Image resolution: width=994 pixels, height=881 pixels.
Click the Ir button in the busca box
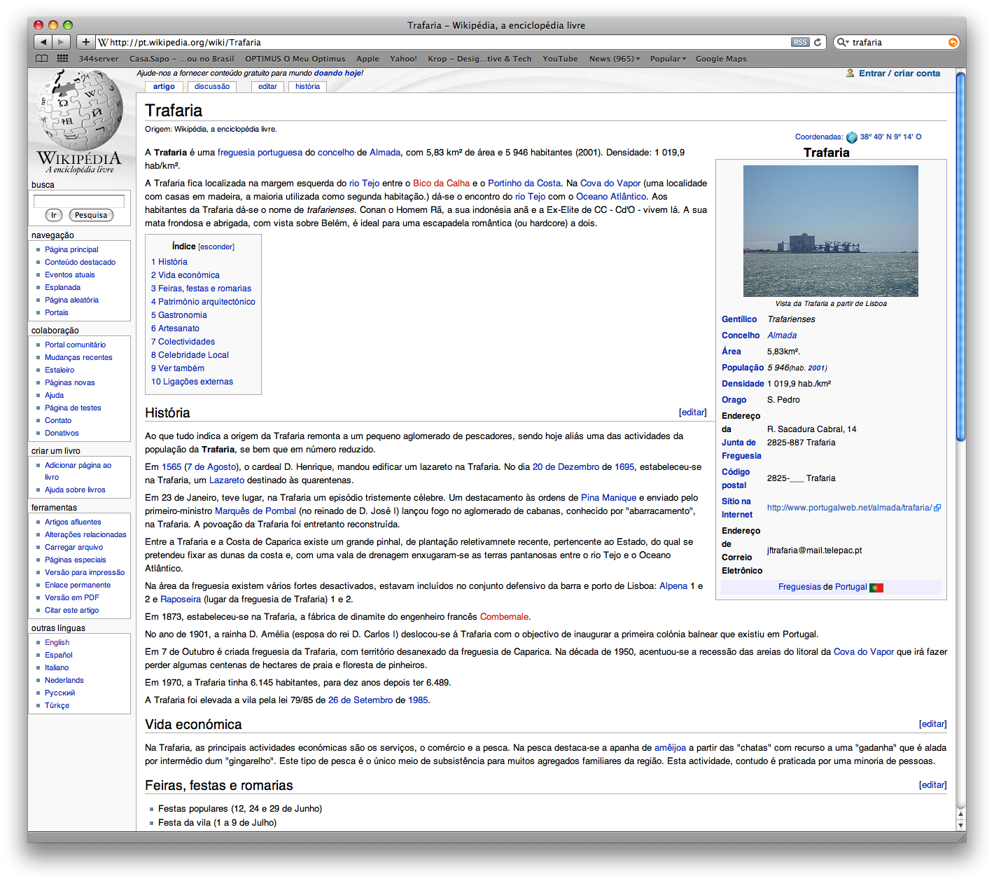54,215
